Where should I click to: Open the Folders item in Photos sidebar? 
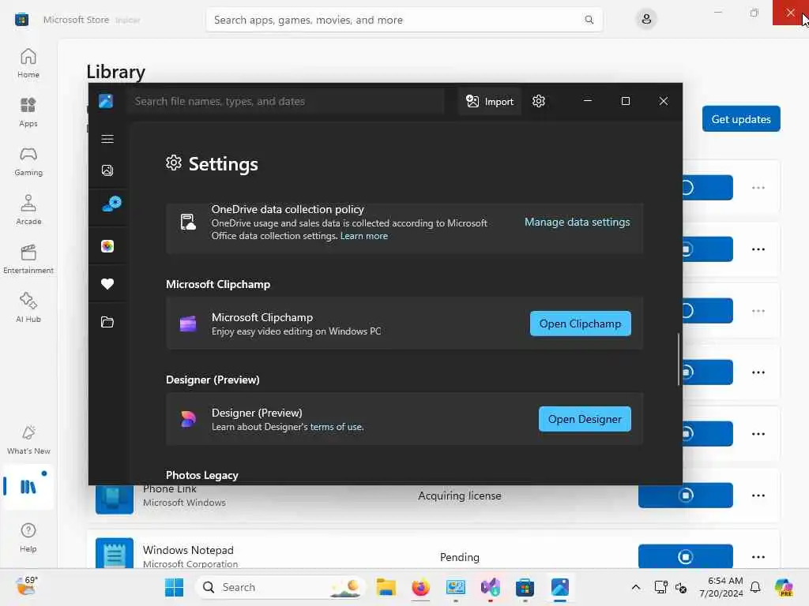point(107,322)
